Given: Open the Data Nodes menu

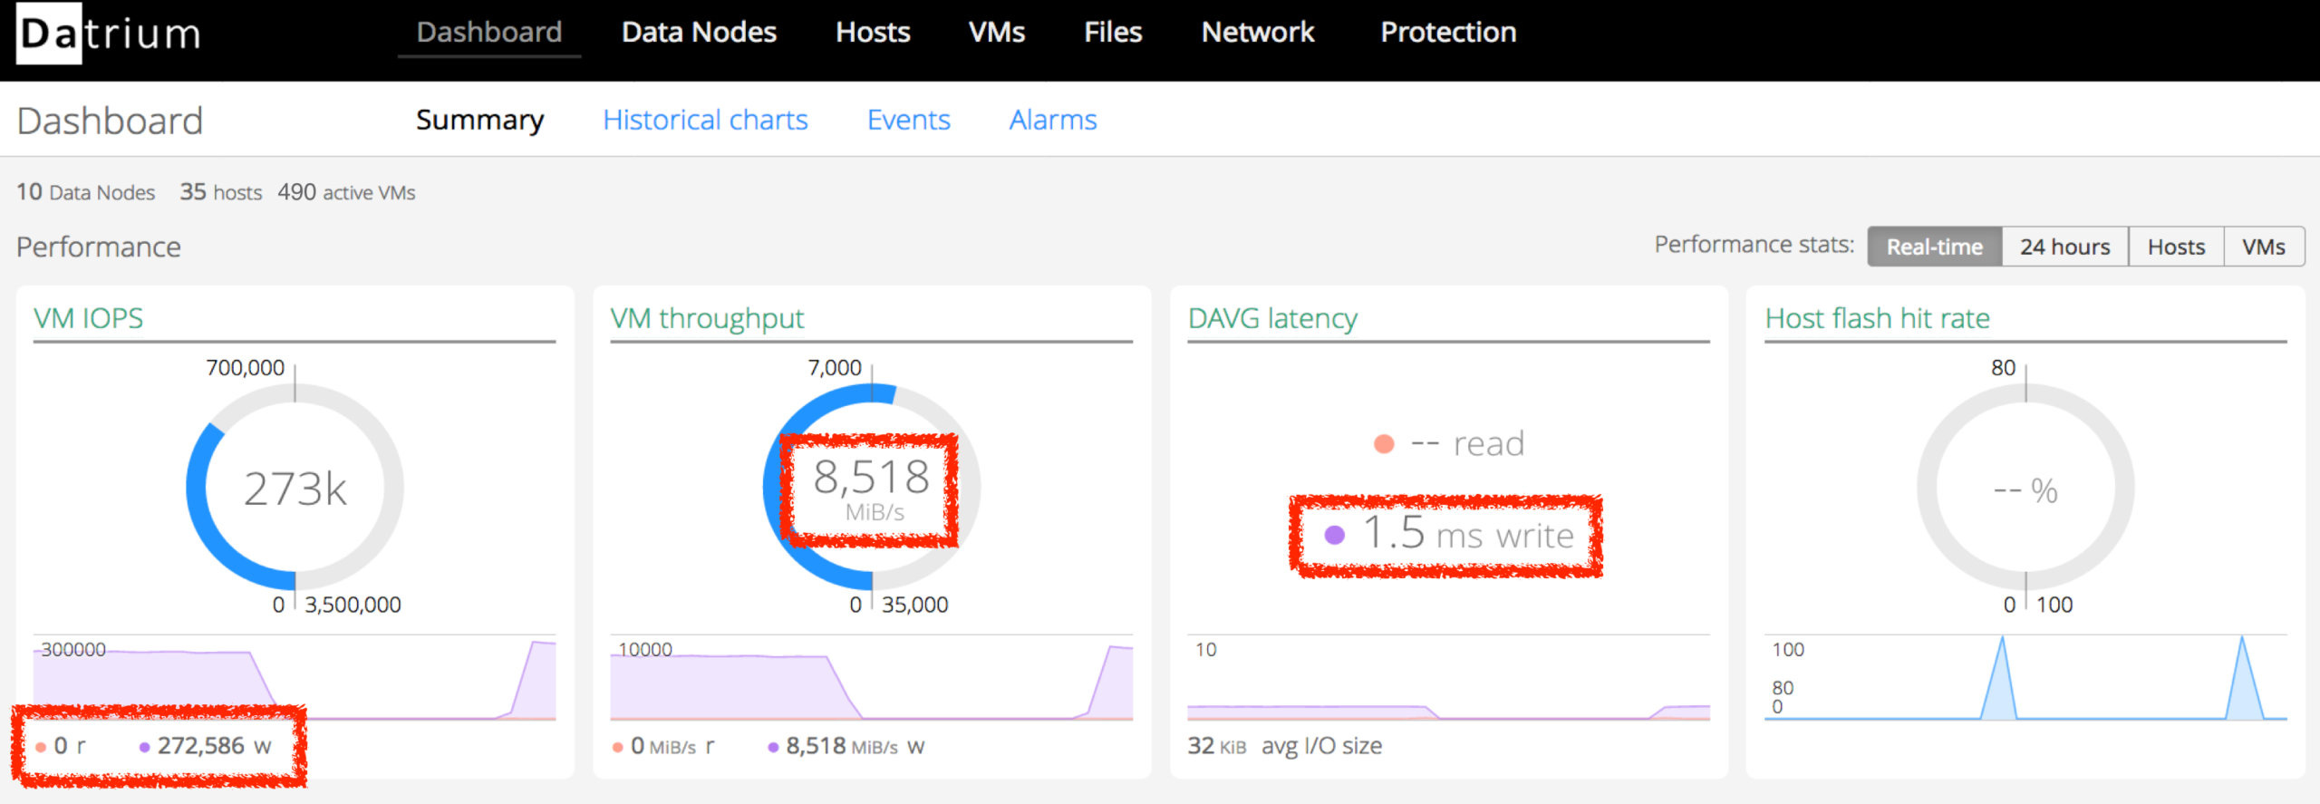Looking at the screenshot, I should click(699, 33).
